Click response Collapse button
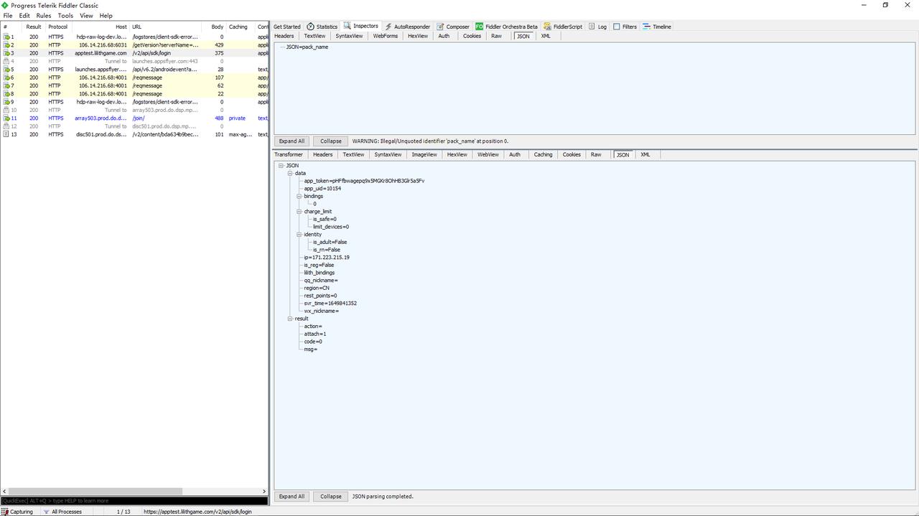This screenshot has height=516, width=919. pos(331,497)
